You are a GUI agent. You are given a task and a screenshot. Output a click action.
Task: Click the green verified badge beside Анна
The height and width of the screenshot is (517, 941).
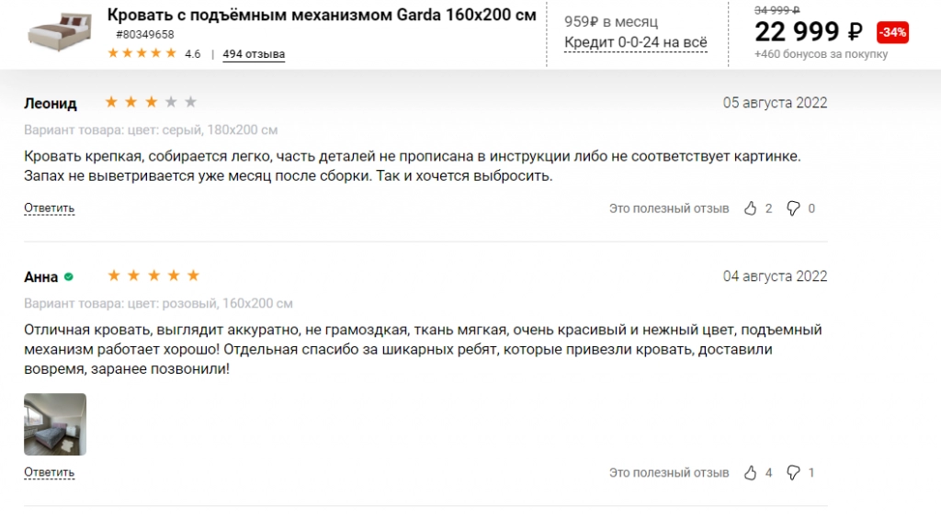click(x=68, y=276)
